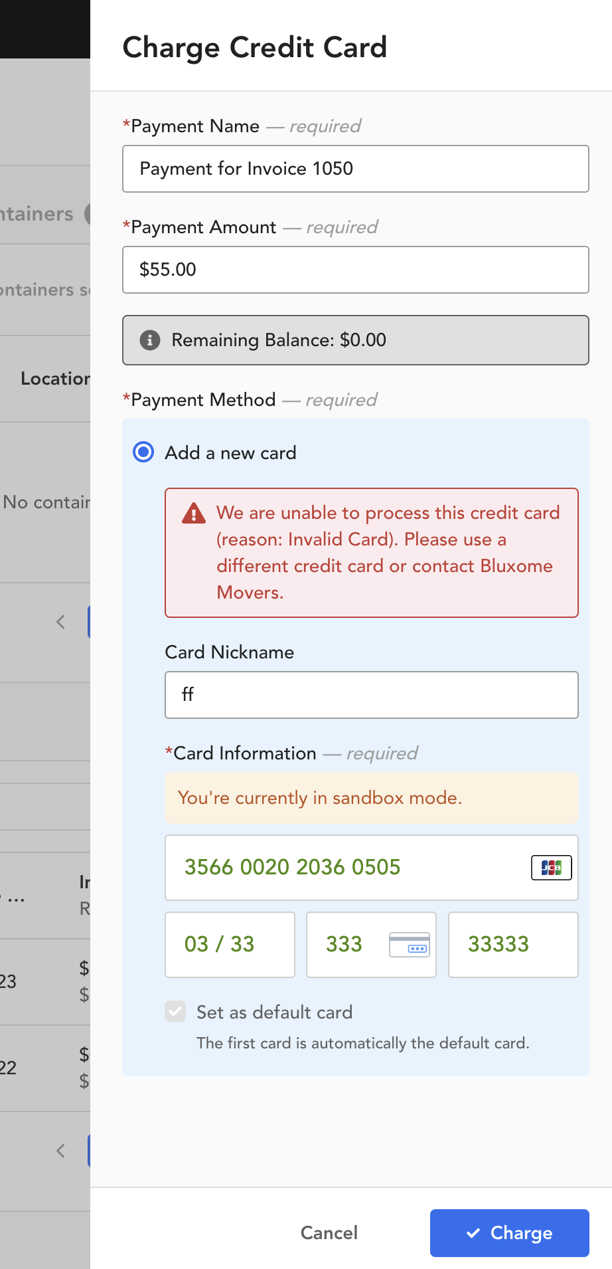
Task: Click the Payment Amount field
Action: click(356, 270)
